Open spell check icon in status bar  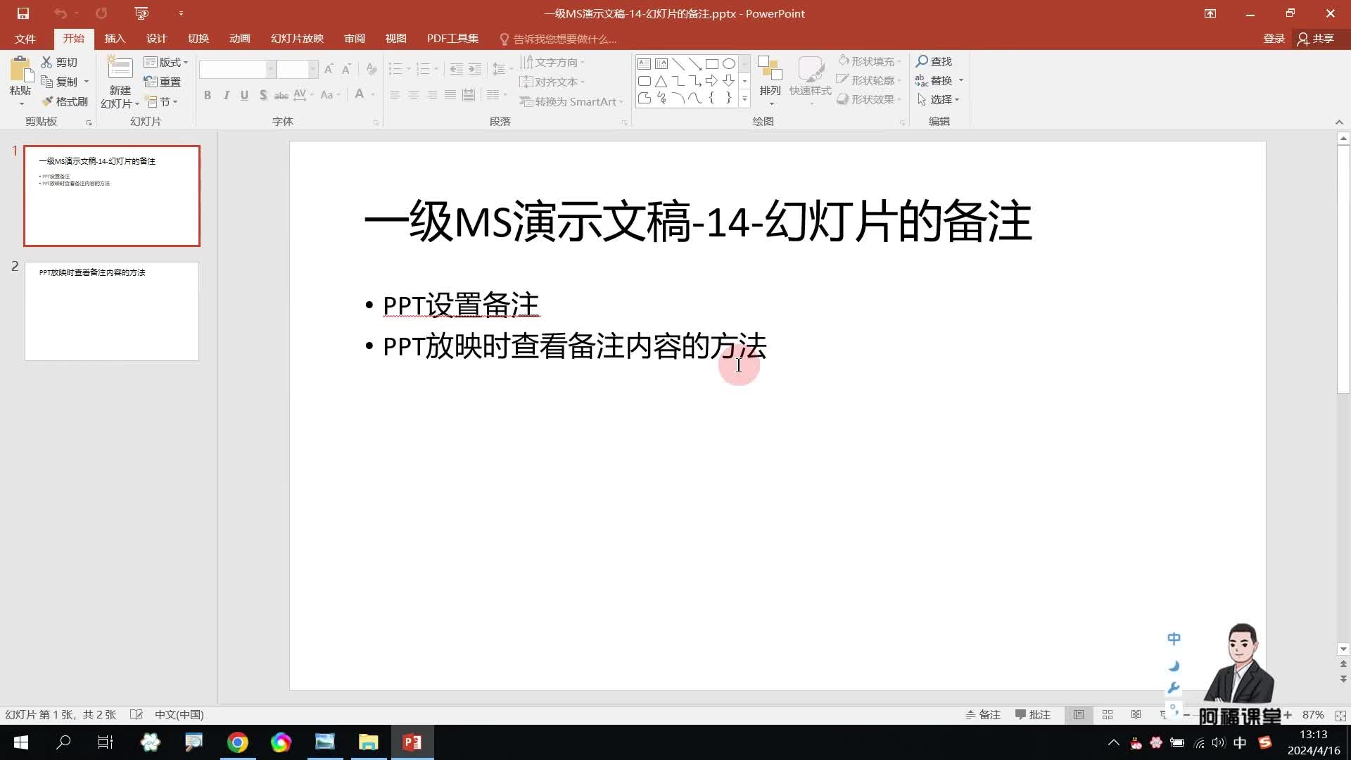137,715
